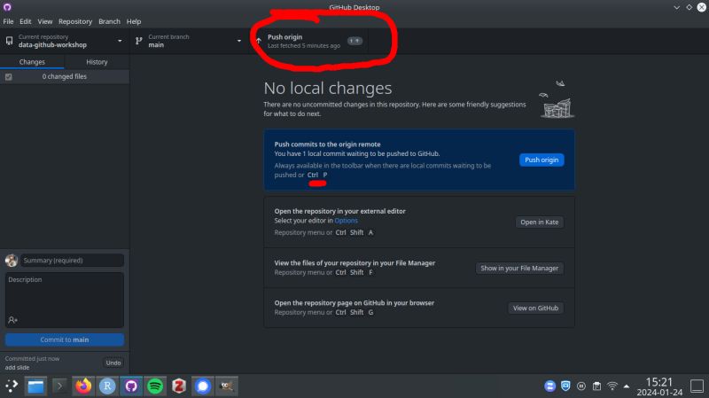Click the user avatar beside Summary
This screenshot has height=398, width=709.
(x=12, y=261)
